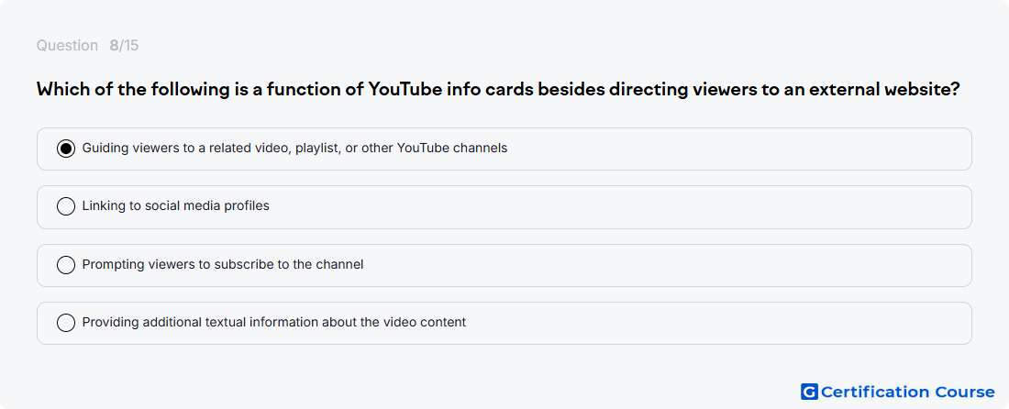The height and width of the screenshot is (409, 1009).
Task: Click the 'Question' label at top
Action: (67, 46)
